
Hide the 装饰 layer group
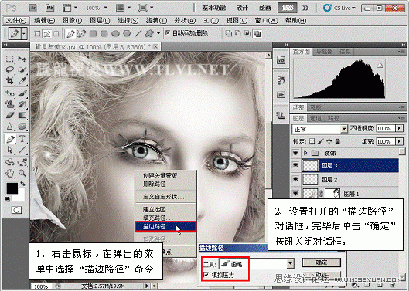click(x=295, y=153)
